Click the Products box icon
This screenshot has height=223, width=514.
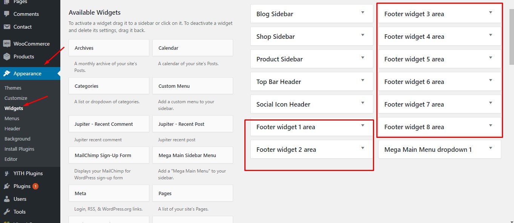[8, 57]
